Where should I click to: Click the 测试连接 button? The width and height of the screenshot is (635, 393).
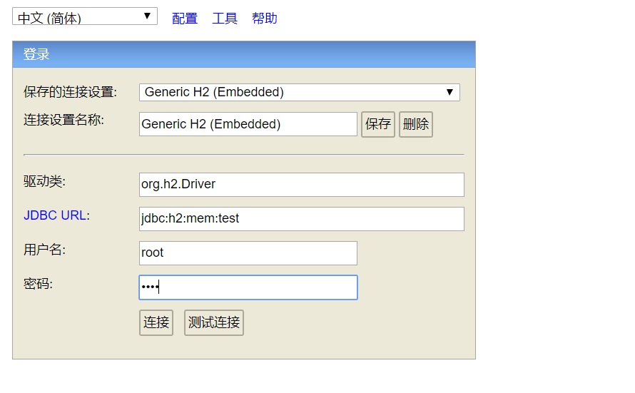[214, 322]
